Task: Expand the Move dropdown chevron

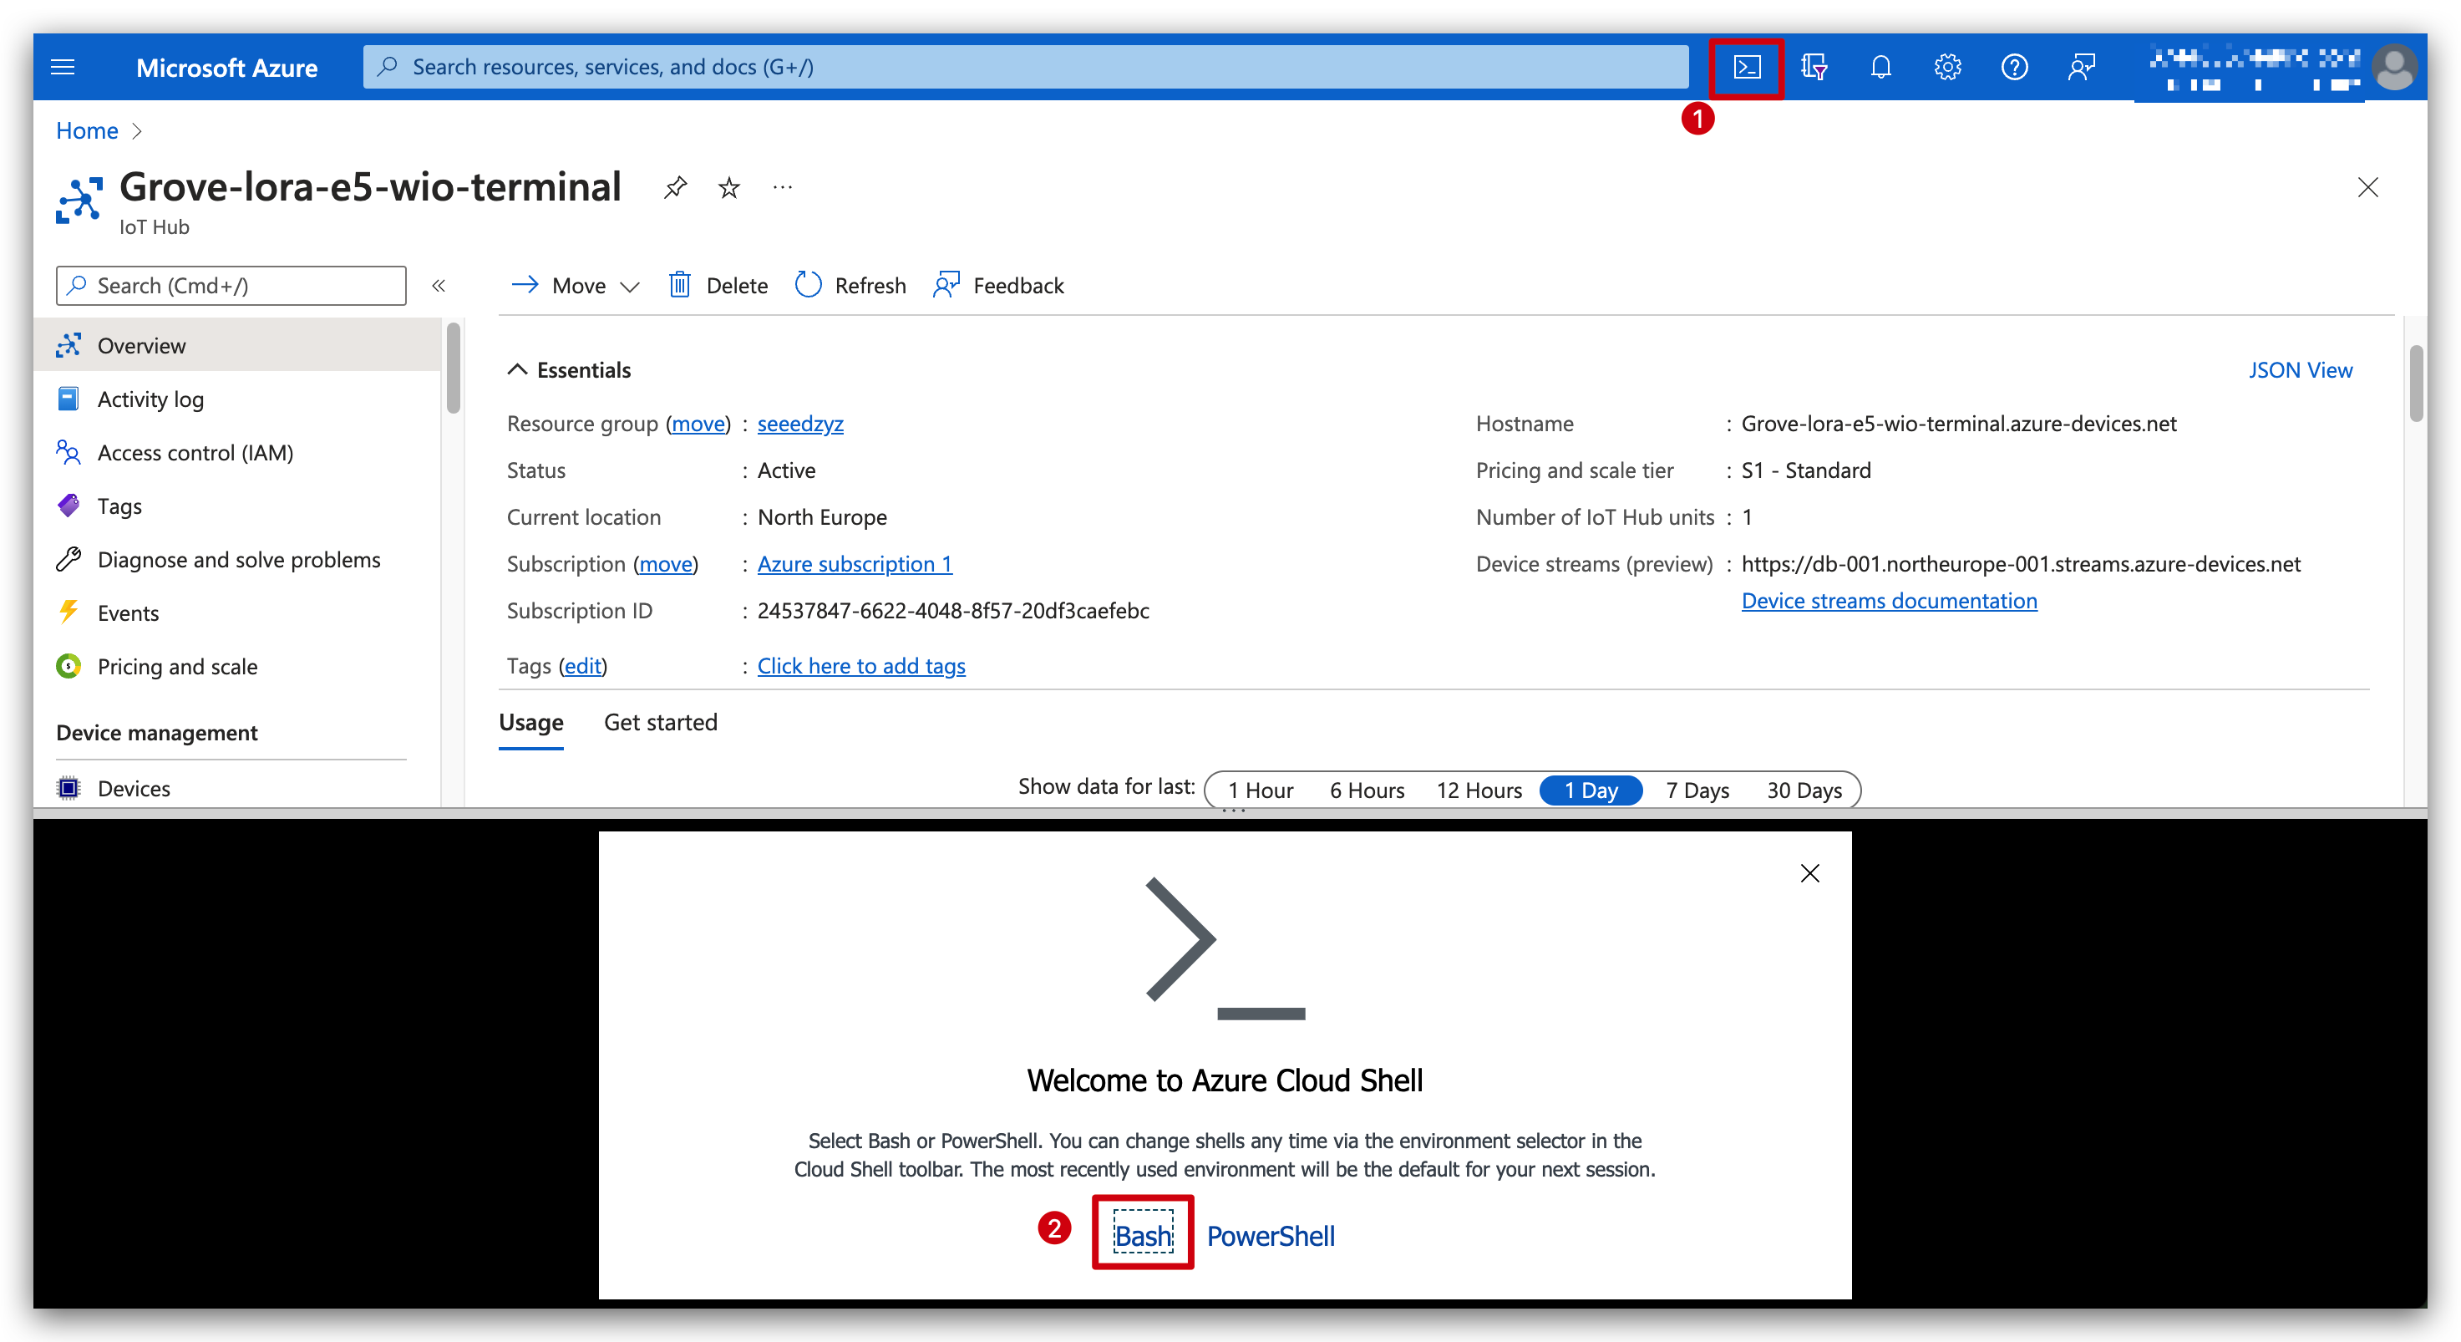Action: (x=629, y=287)
